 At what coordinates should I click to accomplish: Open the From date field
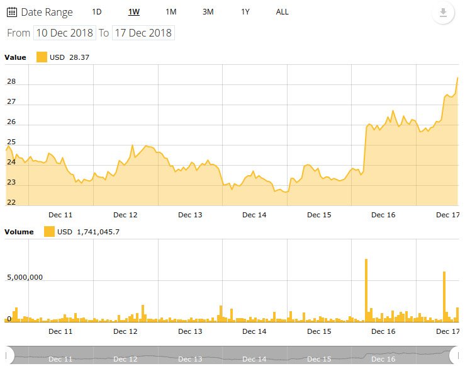coord(65,33)
